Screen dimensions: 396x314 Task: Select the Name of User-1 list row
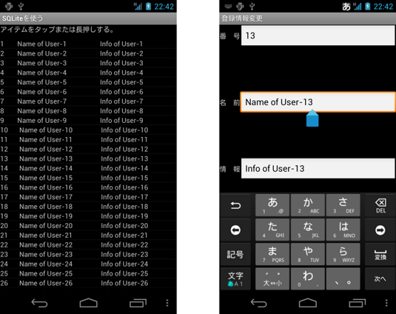point(88,44)
